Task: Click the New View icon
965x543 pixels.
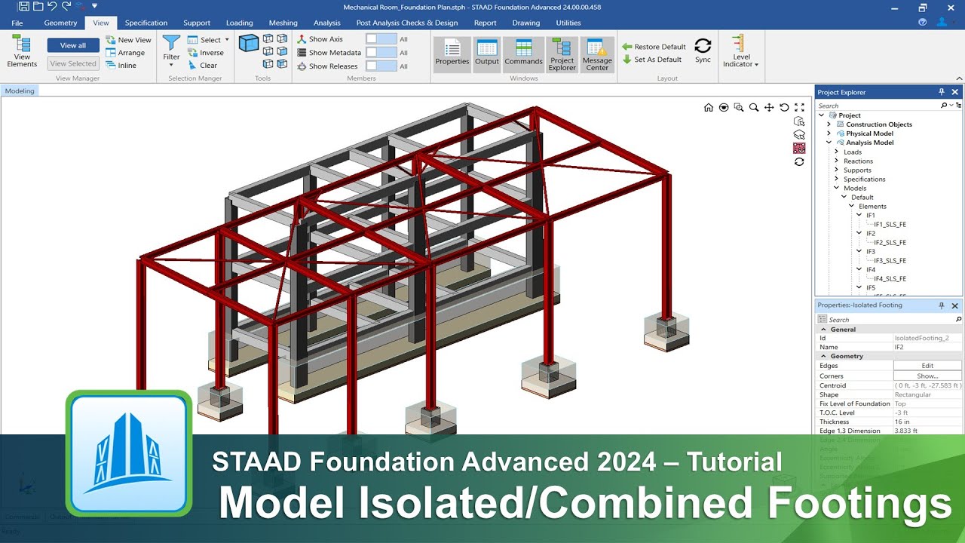Action: [111, 40]
